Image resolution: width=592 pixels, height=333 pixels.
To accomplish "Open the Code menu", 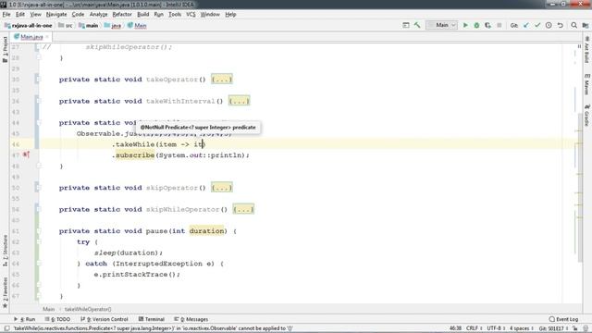I will click(78, 15).
